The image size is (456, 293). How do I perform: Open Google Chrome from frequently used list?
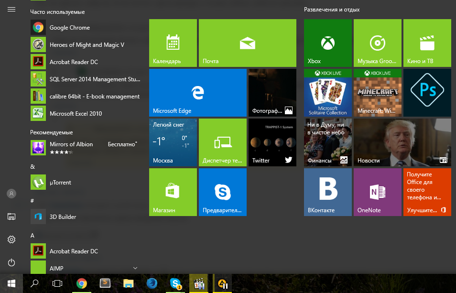(x=69, y=28)
